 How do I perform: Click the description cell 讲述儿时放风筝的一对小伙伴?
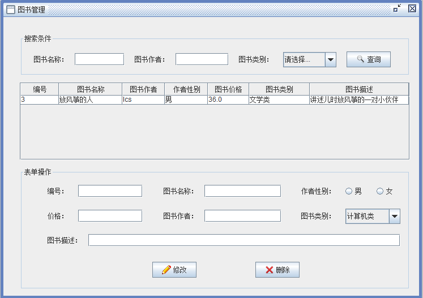coord(359,100)
